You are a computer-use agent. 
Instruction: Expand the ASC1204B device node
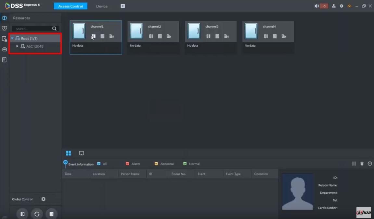(x=17, y=46)
